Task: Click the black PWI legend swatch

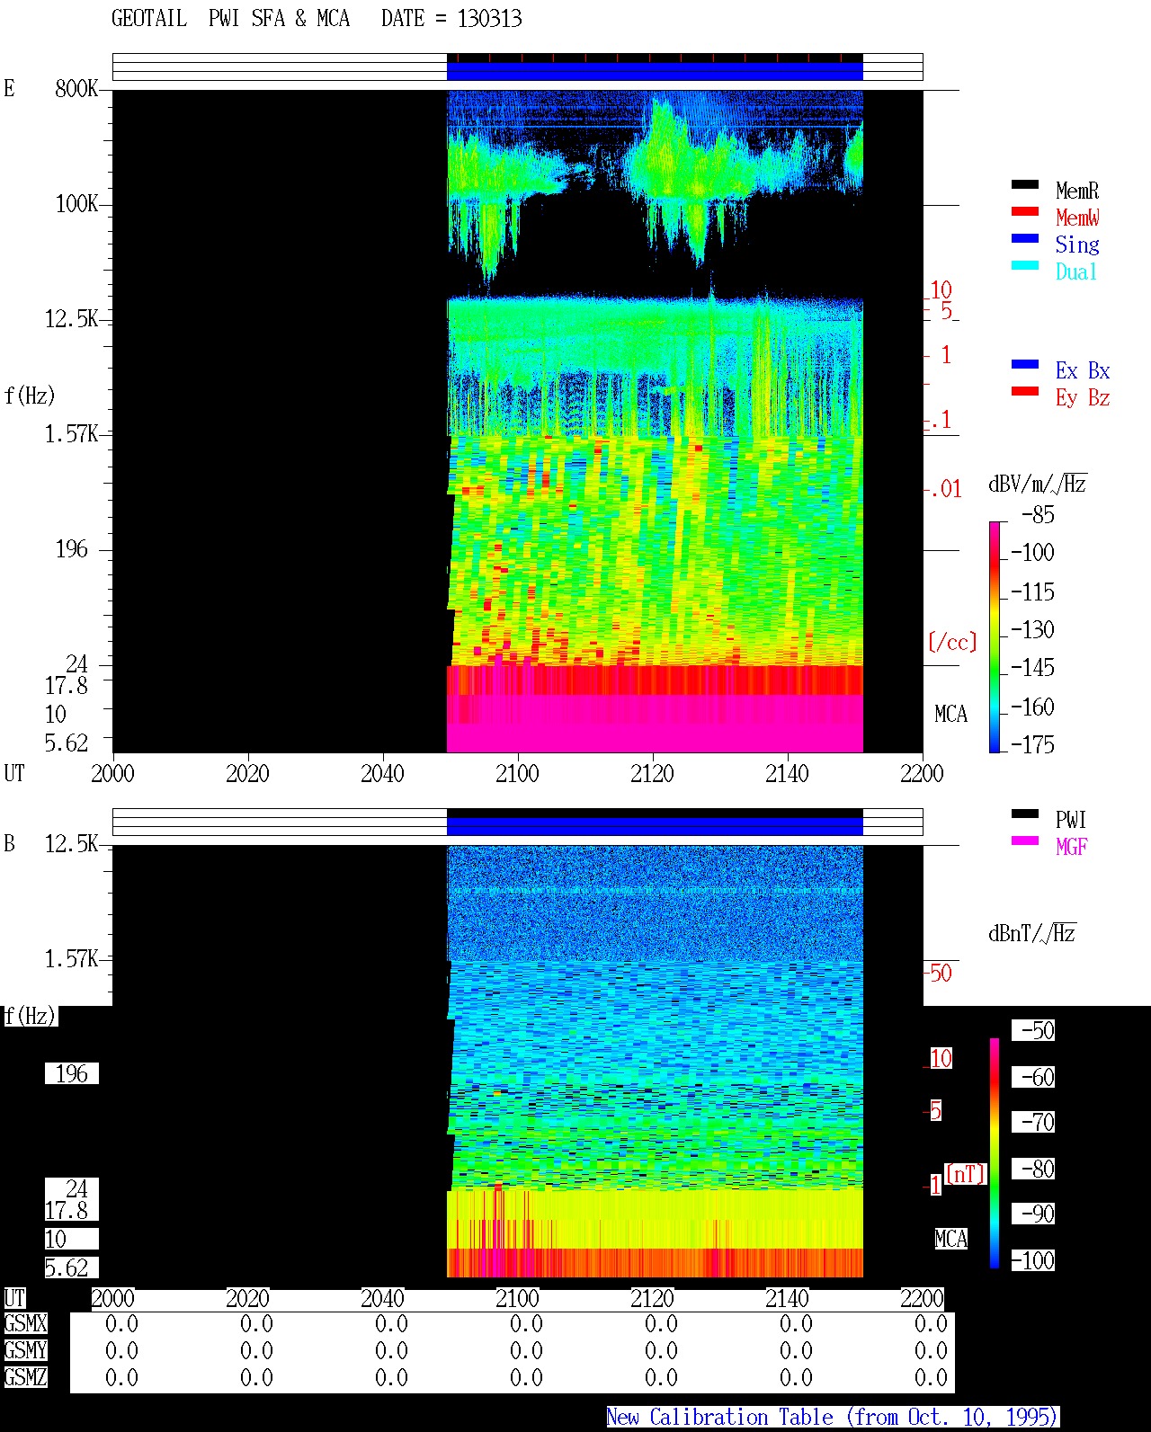Action: click(1025, 814)
